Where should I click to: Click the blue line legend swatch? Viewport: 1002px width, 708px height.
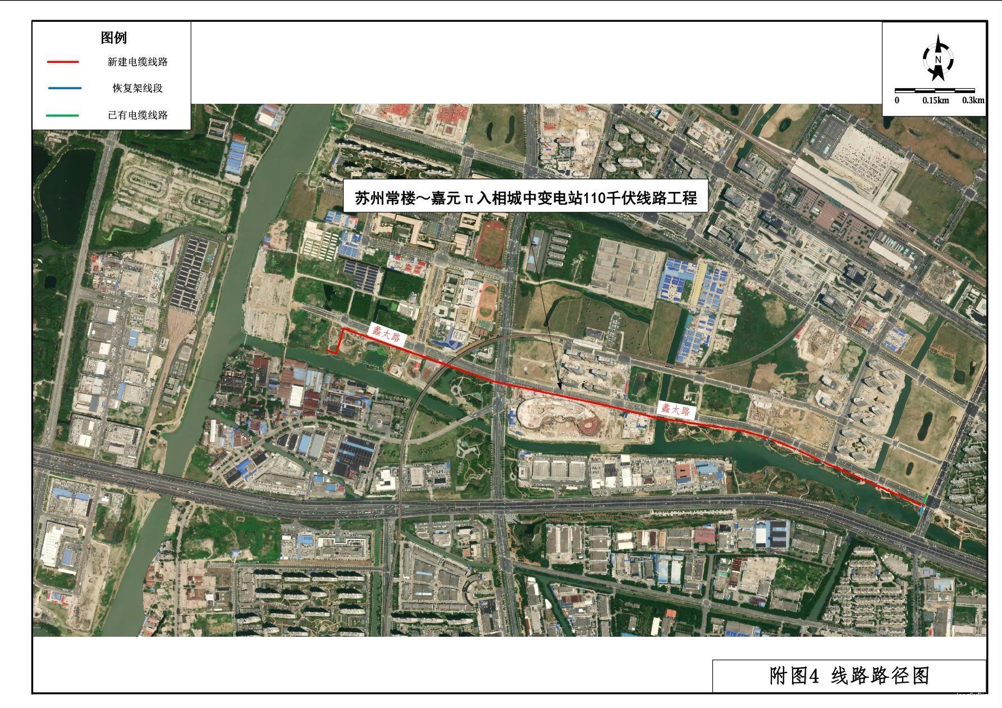click(65, 88)
